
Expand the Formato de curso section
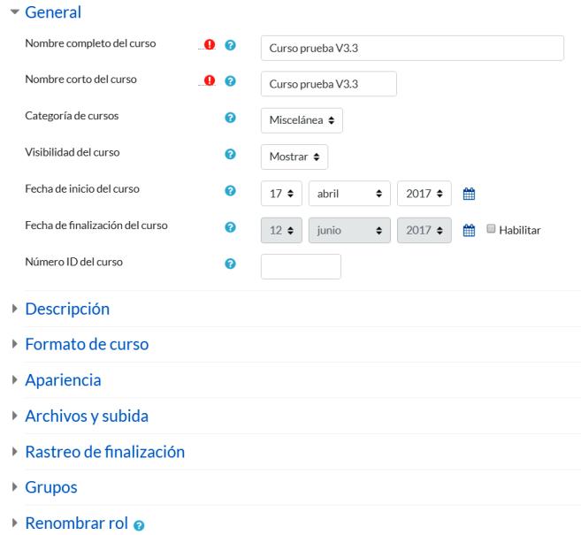tap(87, 344)
